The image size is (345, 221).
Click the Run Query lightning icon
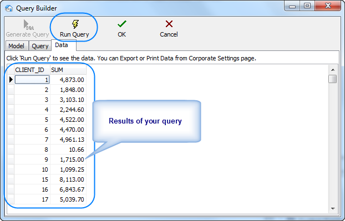75,24
